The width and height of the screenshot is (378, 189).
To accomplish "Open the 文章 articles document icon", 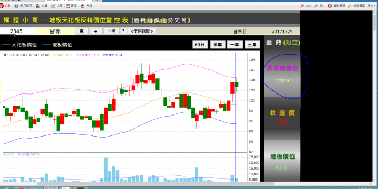I will (x=53, y=6).
